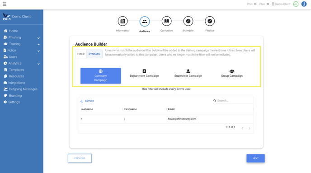Click the A+ badge icon
The width and height of the screenshot is (311, 173).
coord(296,4)
